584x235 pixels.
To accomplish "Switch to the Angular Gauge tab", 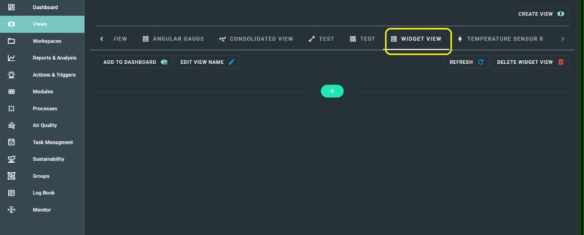I will 173,39.
